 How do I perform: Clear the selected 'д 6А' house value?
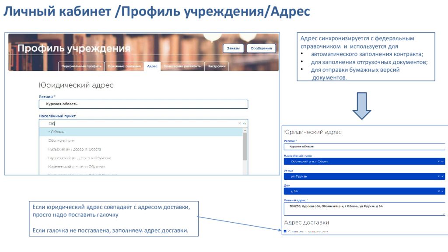click(438, 191)
